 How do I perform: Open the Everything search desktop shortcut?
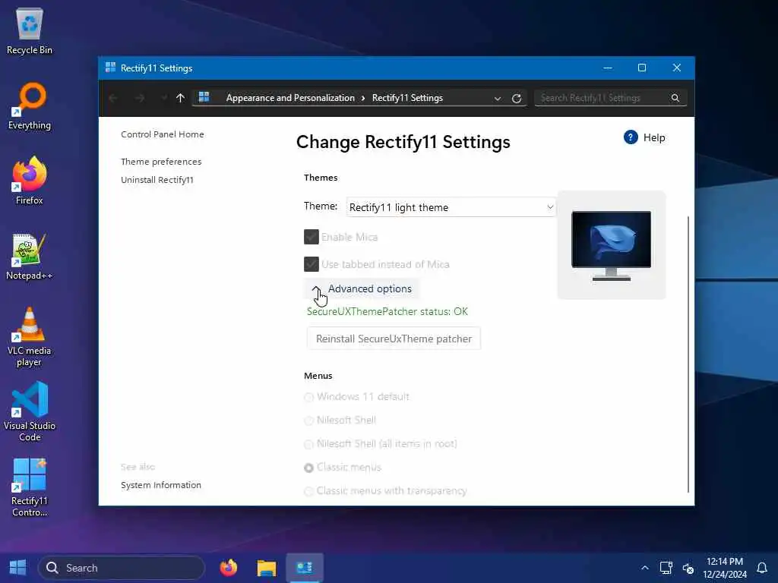30,107
